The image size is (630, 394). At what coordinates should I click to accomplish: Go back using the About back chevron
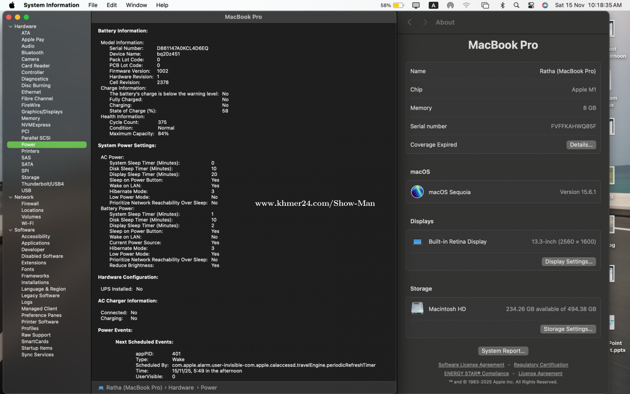pos(409,22)
